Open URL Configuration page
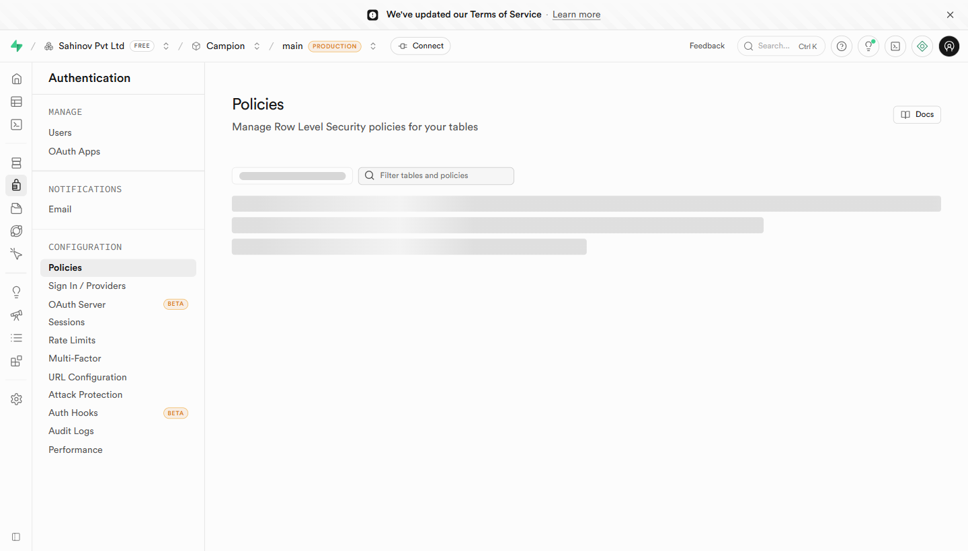Viewport: 968px width, 551px height. [87, 377]
